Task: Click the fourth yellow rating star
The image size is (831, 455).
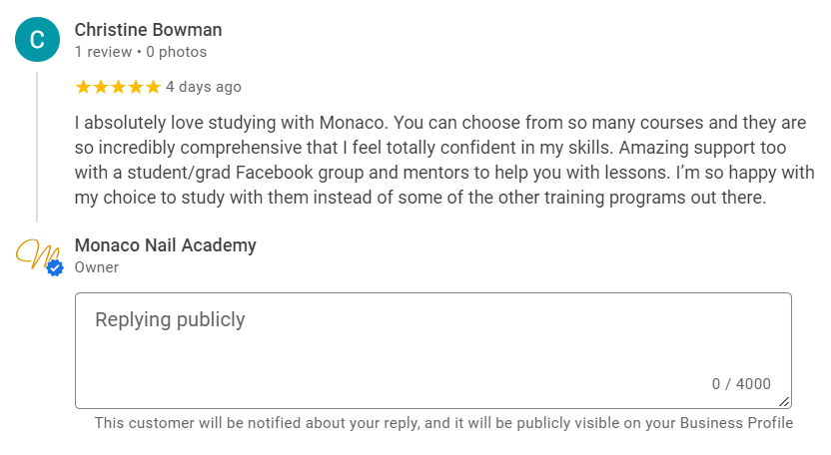Action: click(135, 87)
